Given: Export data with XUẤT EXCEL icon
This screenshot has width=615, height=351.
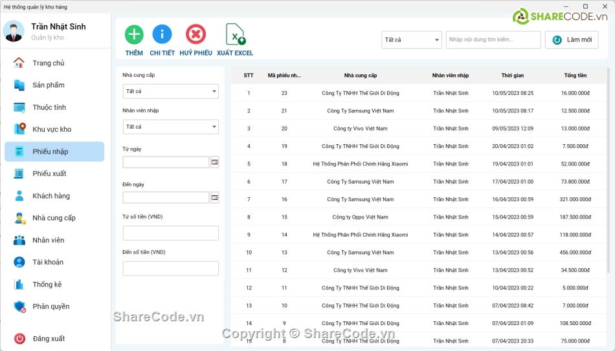Looking at the screenshot, I should [235, 34].
